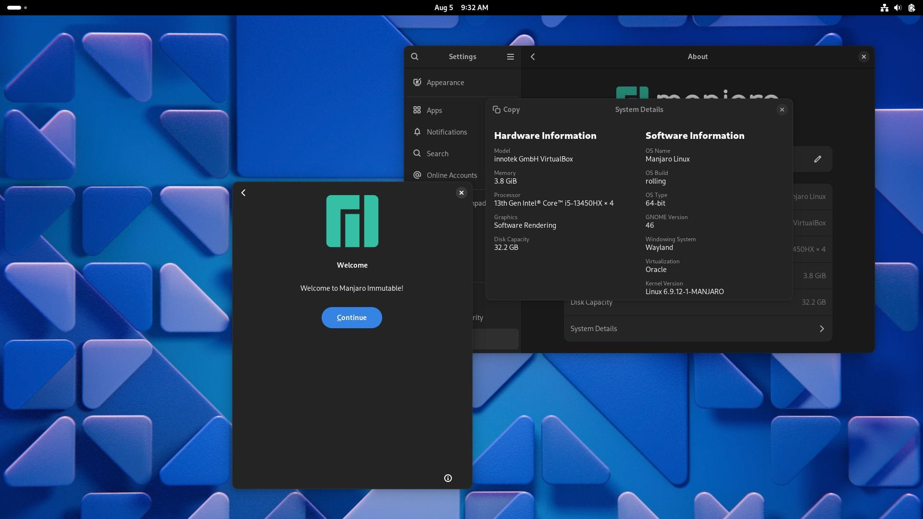Select Search in the Settings sidebar
The height and width of the screenshot is (519, 923).
pyautogui.click(x=437, y=153)
